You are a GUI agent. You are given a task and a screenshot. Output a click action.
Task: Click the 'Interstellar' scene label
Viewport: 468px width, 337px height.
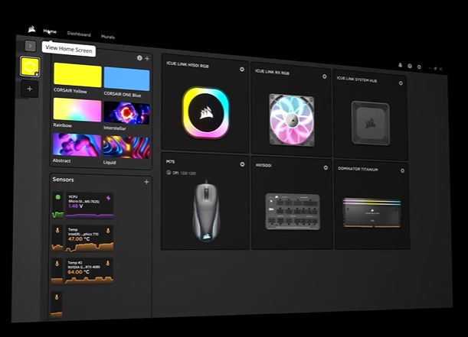(x=115, y=128)
